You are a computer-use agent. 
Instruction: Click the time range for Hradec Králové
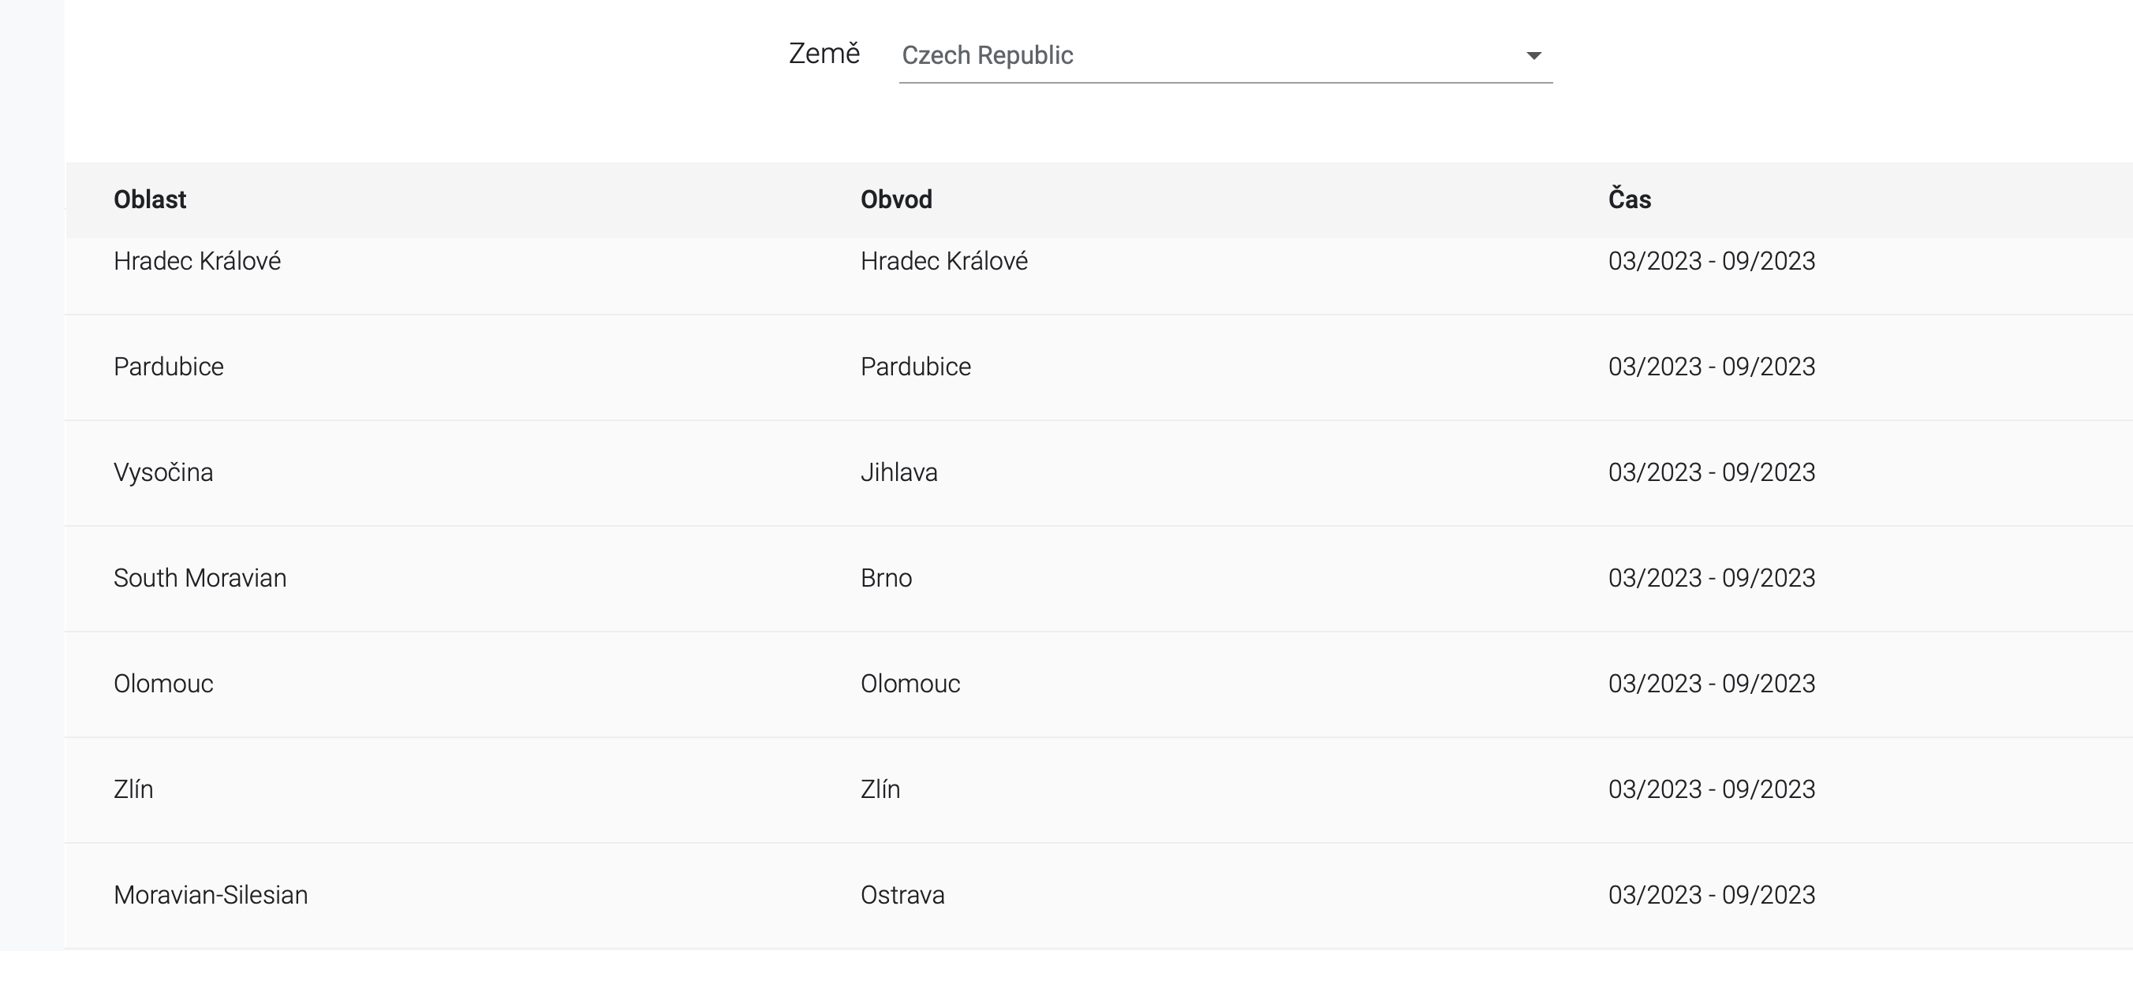click(x=1712, y=261)
